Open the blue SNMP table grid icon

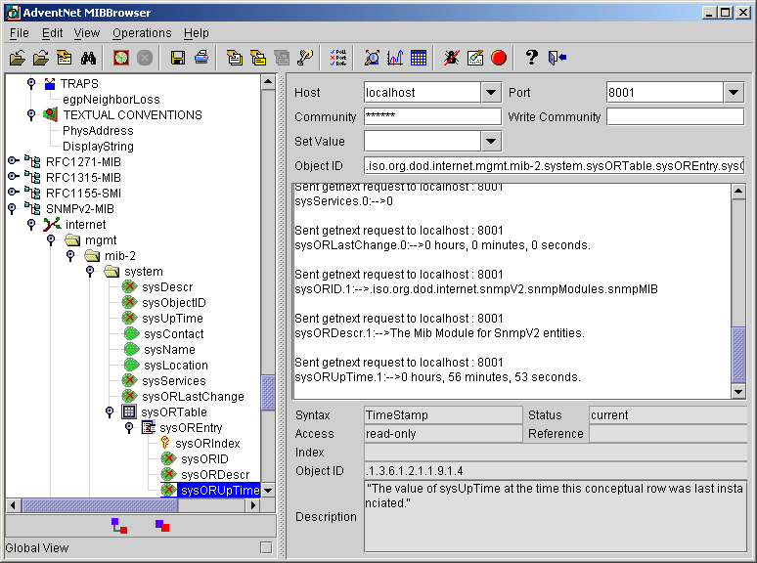[x=419, y=58]
